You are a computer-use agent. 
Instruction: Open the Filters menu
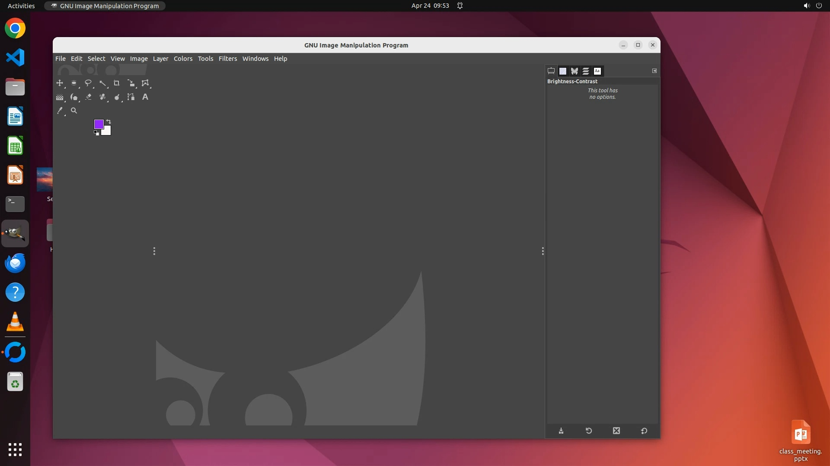click(x=227, y=59)
